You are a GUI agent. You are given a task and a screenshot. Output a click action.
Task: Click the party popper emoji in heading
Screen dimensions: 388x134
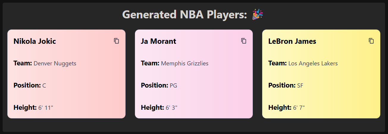tap(257, 14)
